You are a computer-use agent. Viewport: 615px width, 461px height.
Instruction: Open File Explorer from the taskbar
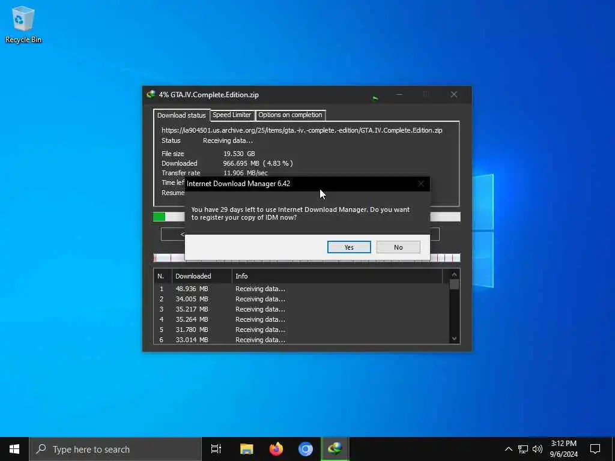246,449
